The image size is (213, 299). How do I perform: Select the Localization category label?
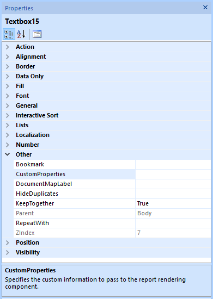coord(33,135)
